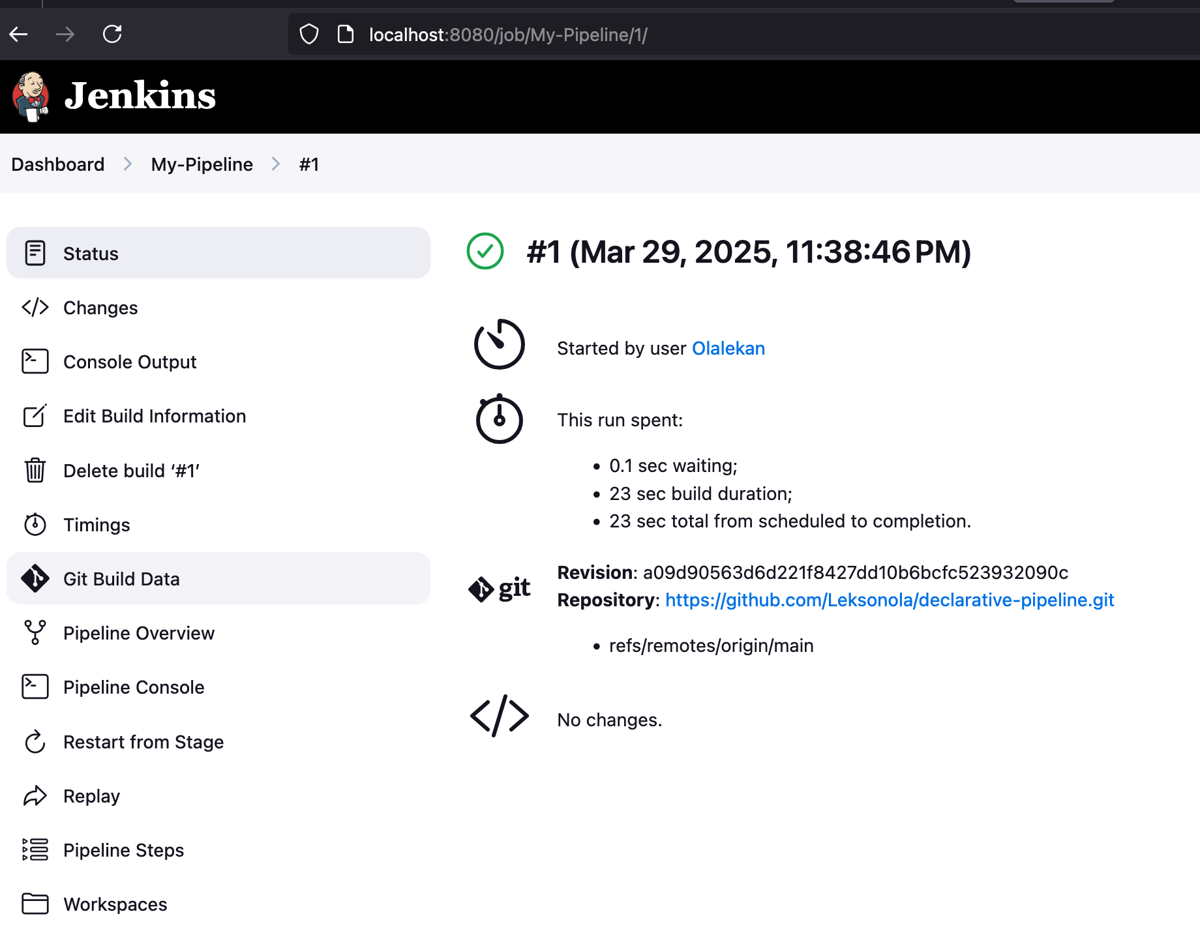The width and height of the screenshot is (1200, 944).
Task: Click the shield tracking protection icon
Action: click(x=309, y=35)
